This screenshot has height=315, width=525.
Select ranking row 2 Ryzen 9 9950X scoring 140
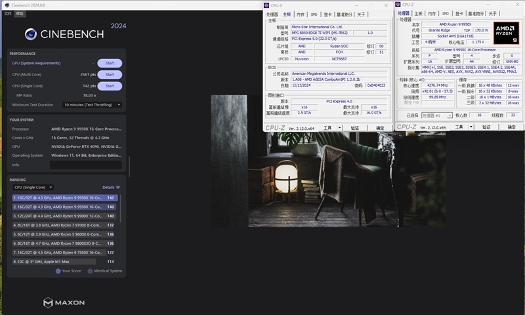tap(65, 207)
